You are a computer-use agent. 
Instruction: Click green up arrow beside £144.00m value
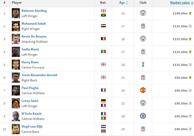(x=190, y=13)
